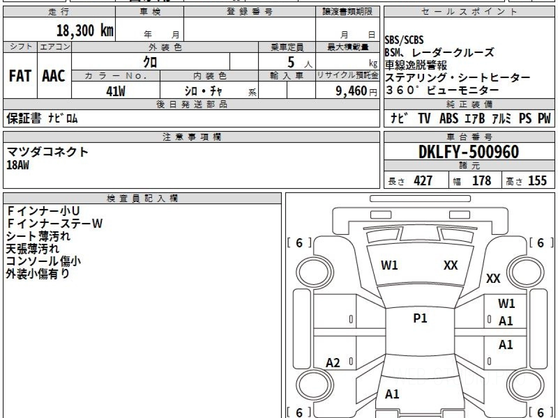558x418 pixels.
Task: Click the 輸入車 header
Action: pos(287,76)
